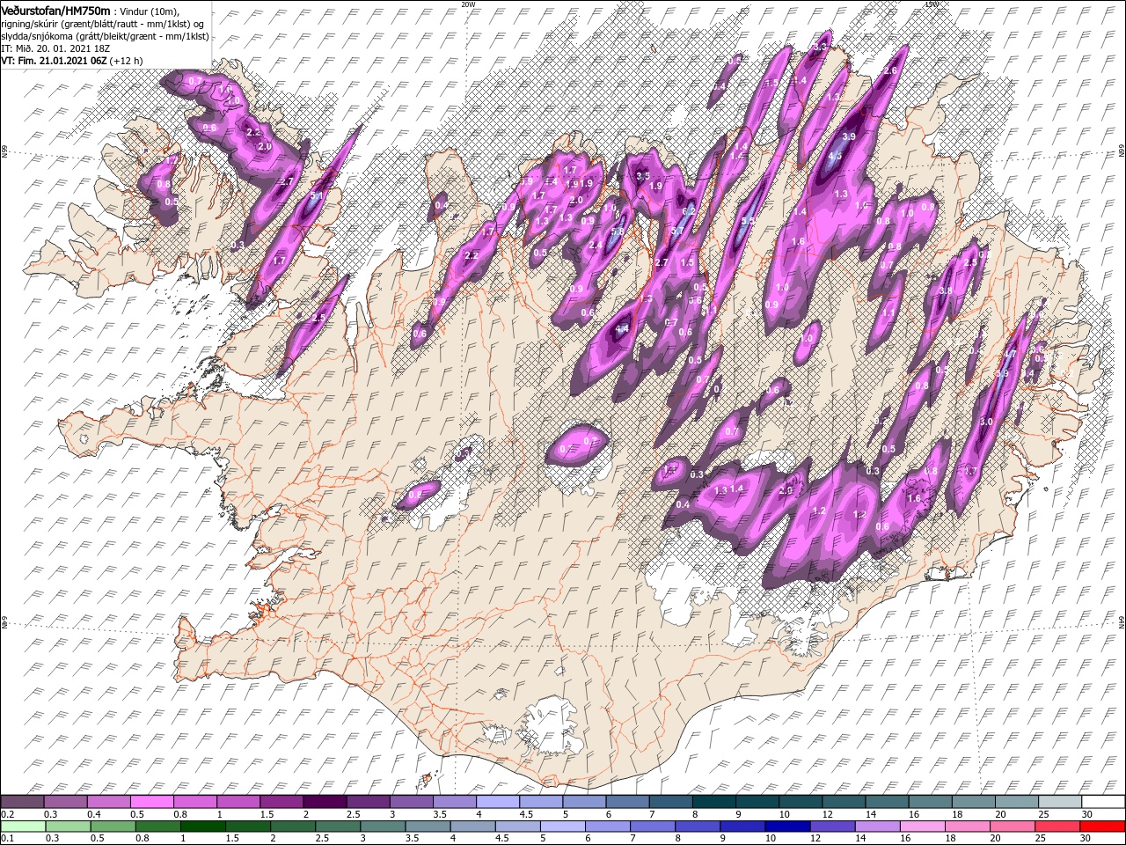Click light gray upper swatch between 25 and 30
Screen dimensions: 1126x845
(x=1060, y=801)
